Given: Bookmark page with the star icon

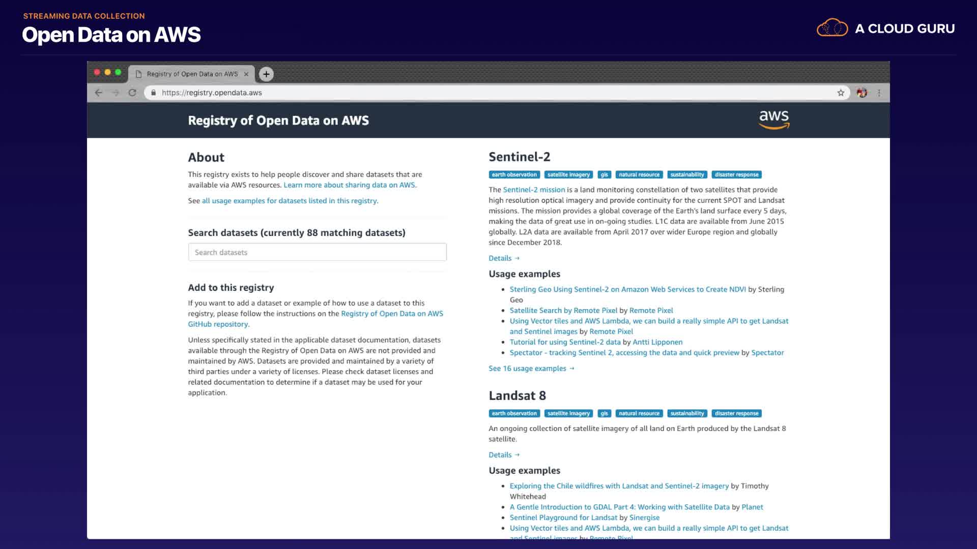Looking at the screenshot, I should [841, 93].
